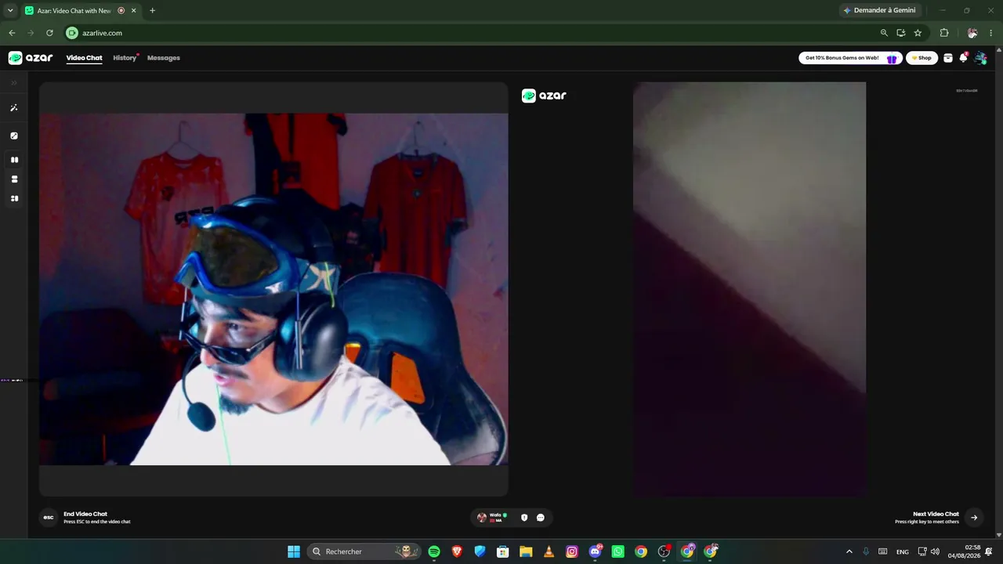The width and height of the screenshot is (1003, 564).
Task: Open WhatsApp from the taskbar
Action: click(618, 551)
